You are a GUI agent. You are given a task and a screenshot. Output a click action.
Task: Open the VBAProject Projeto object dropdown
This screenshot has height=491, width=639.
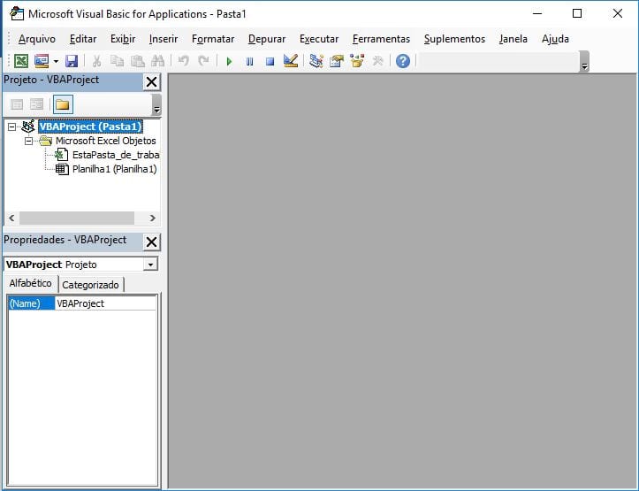[x=150, y=265]
